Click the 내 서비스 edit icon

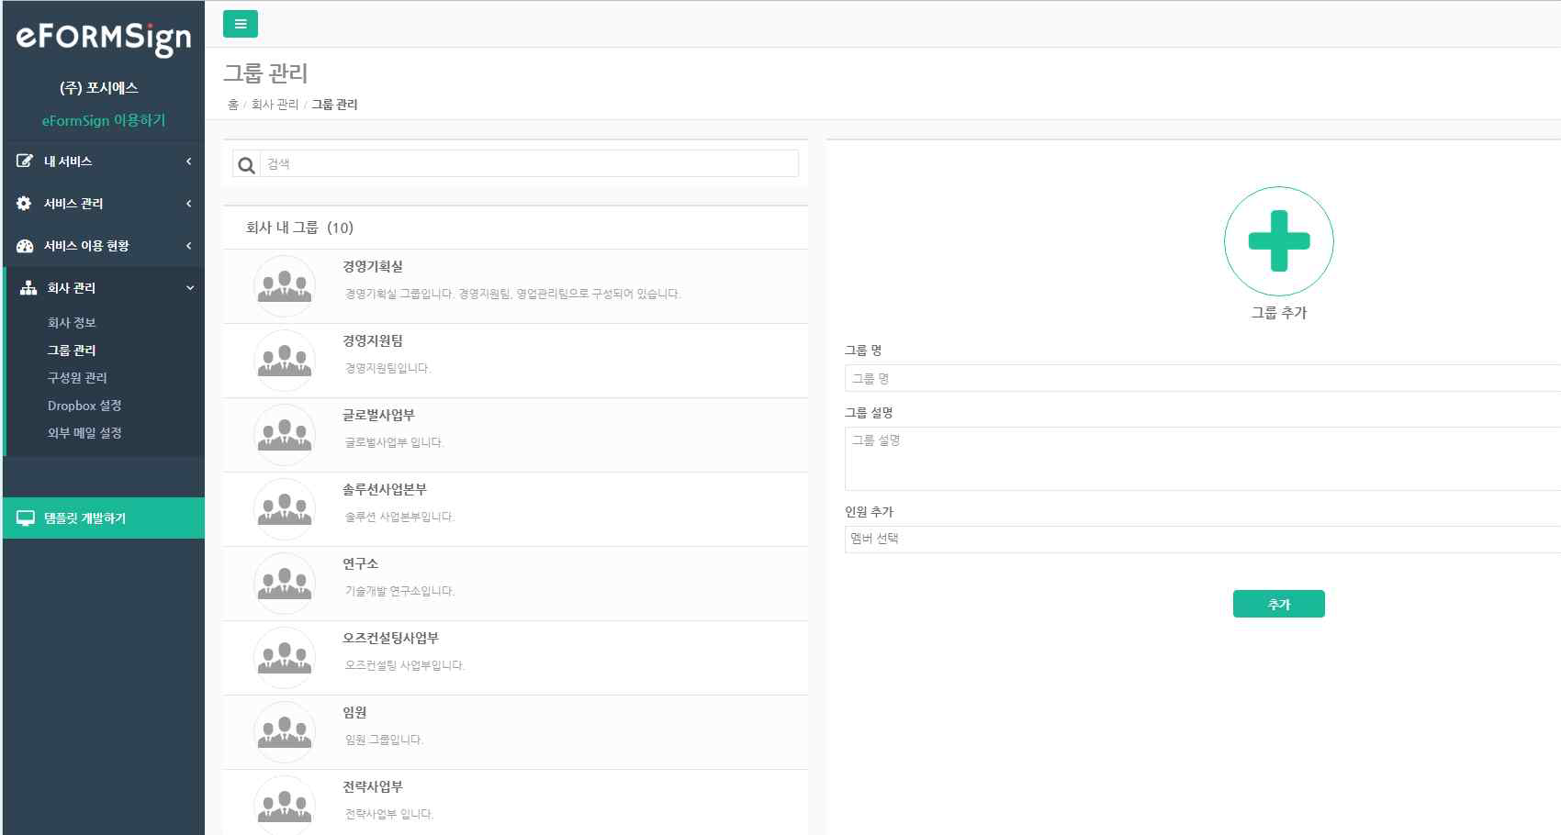tap(25, 161)
